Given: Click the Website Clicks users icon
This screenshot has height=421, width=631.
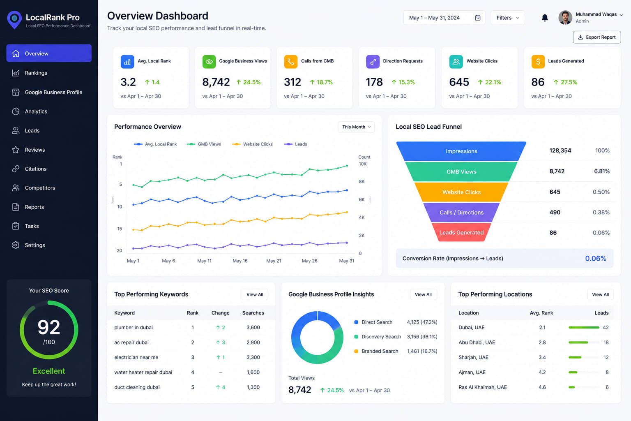Looking at the screenshot, I should pyautogui.click(x=456, y=62).
